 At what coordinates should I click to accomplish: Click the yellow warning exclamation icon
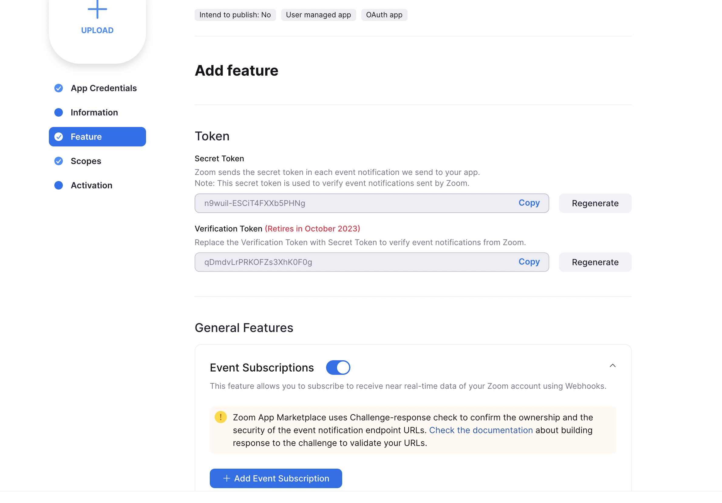pyautogui.click(x=220, y=417)
